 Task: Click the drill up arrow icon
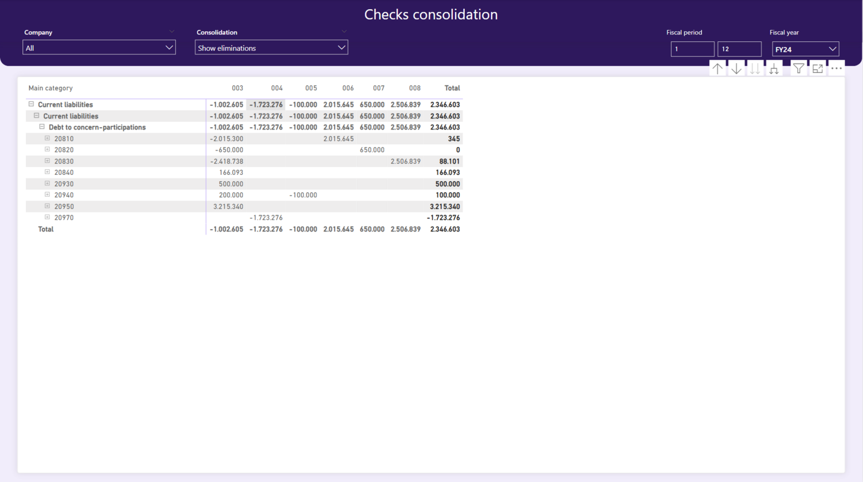pos(717,68)
